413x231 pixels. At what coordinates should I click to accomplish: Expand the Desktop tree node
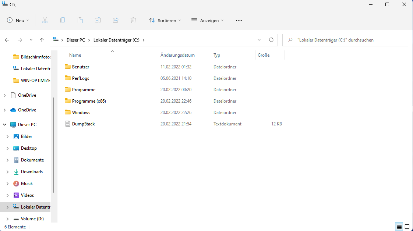(x=7, y=148)
